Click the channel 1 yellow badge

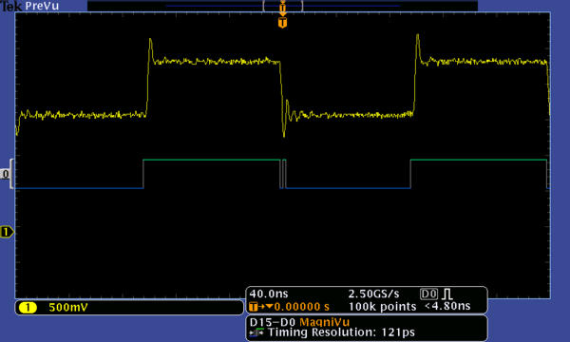[x=28, y=308]
